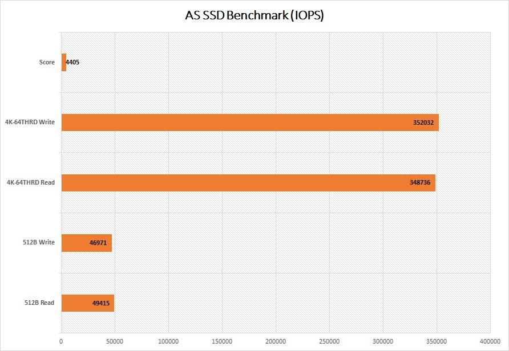
Task: Click the data label 348736
Action: (x=420, y=182)
